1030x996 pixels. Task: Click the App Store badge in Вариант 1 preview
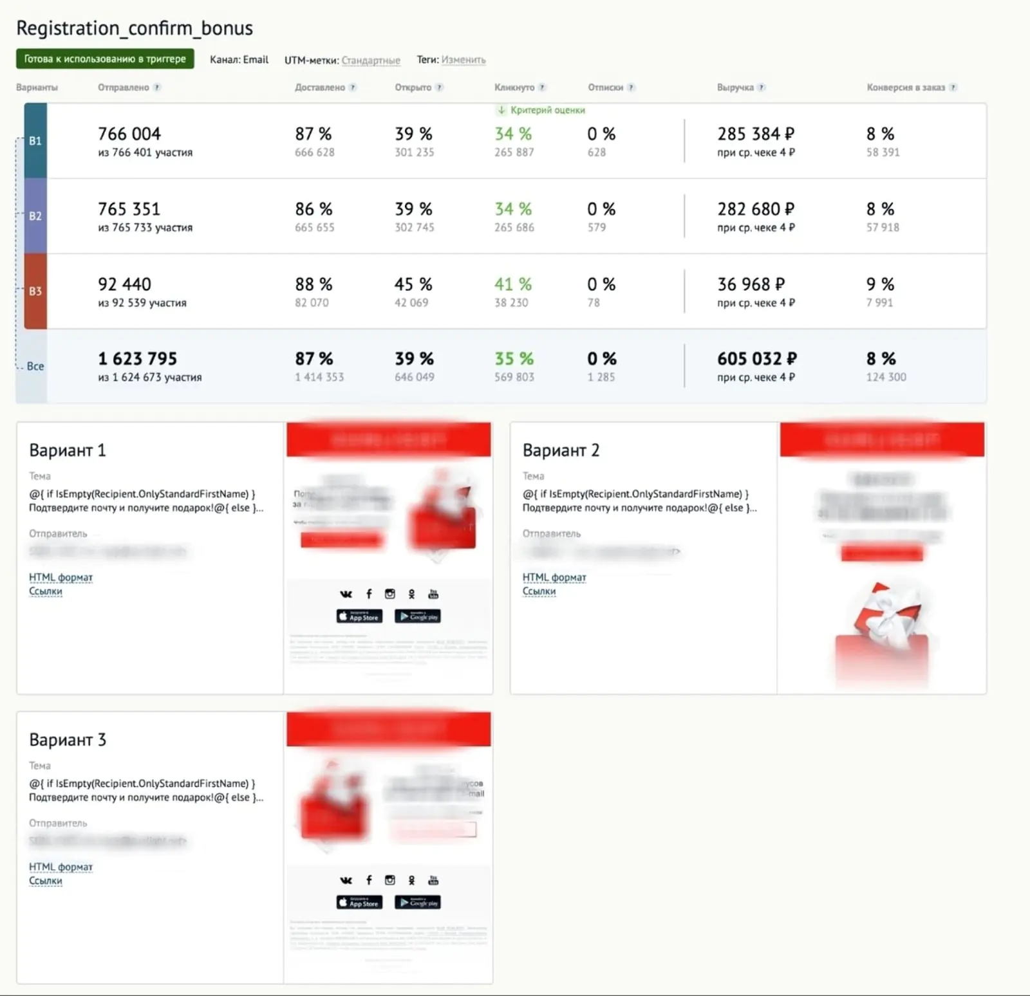point(359,616)
